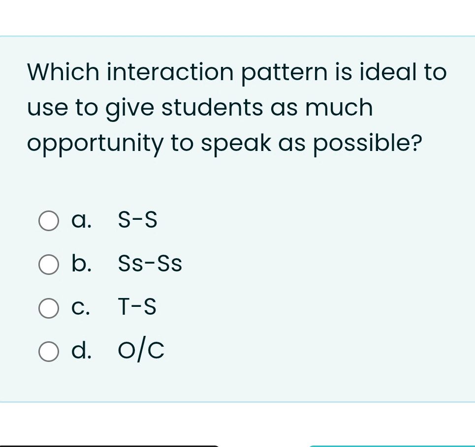Click the label text O/C

point(141,350)
